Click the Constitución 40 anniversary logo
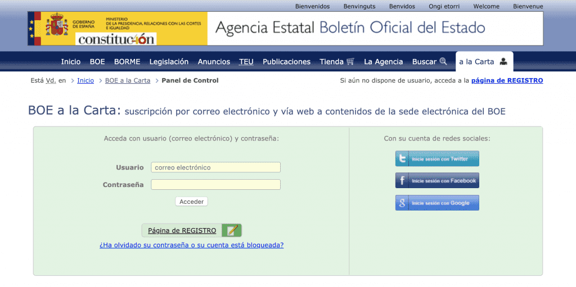Viewport: 576px width, 287px height. click(x=116, y=39)
